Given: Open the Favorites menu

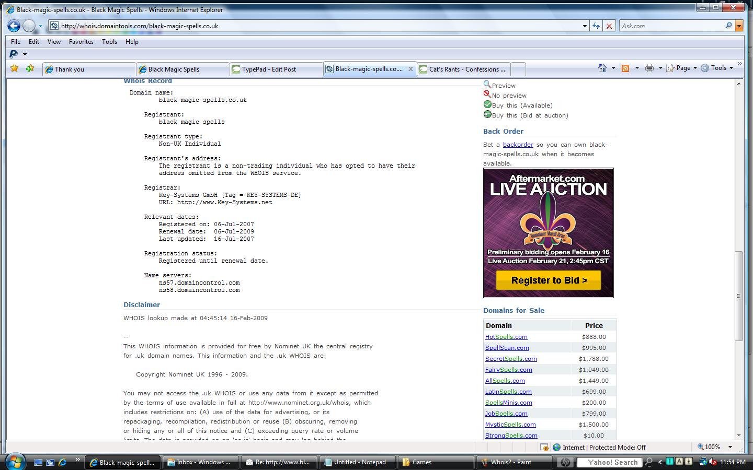Looking at the screenshot, I should point(81,42).
